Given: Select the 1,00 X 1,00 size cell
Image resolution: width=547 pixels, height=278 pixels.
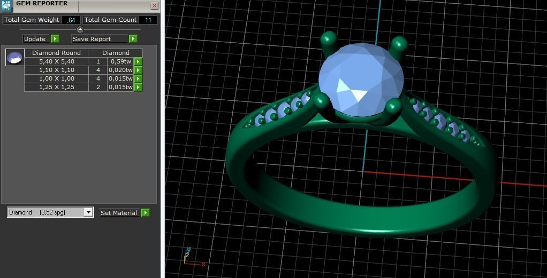Looking at the screenshot, I should [x=57, y=78].
